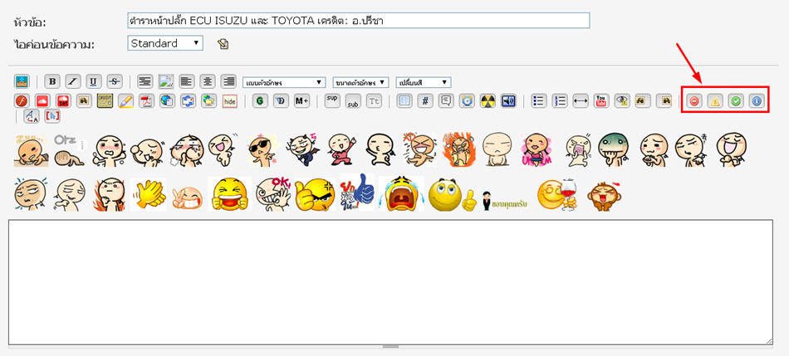Underline the selected text

point(94,81)
